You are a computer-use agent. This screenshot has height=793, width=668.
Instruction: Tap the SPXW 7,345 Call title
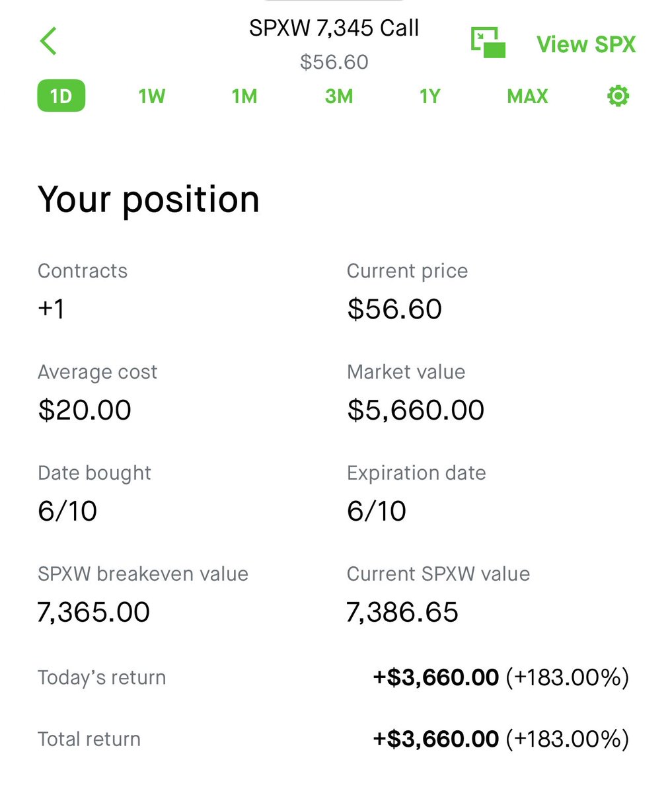(334, 28)
